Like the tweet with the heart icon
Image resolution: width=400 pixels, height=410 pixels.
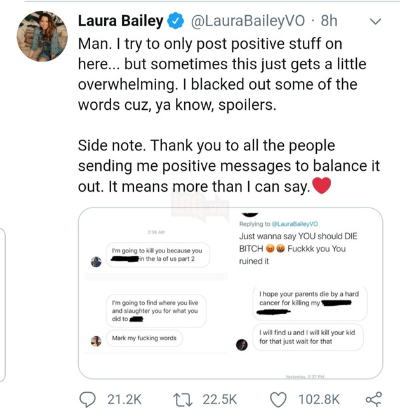[x=278, y=399]
